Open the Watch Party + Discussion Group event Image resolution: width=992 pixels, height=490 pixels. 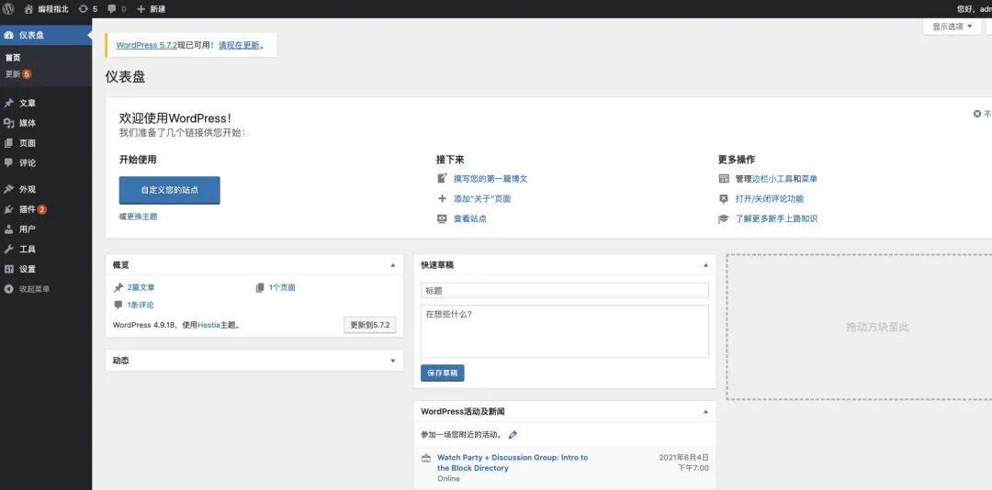pyautogui.click(x=513, y=462)
